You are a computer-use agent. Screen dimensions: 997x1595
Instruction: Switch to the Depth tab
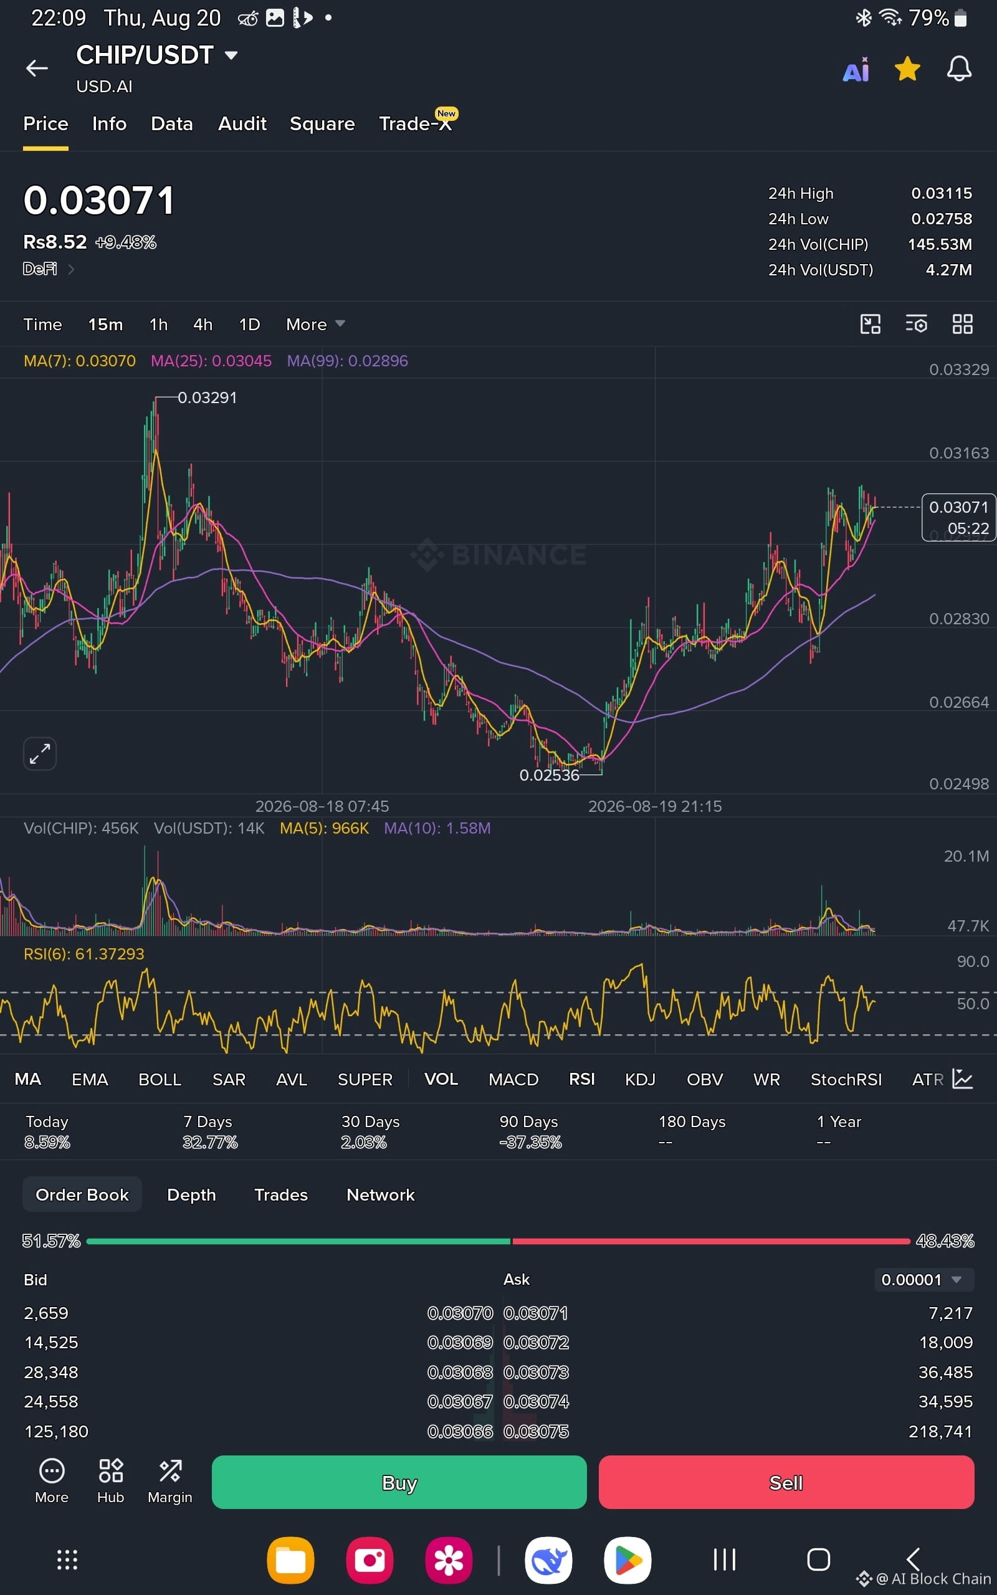191,1195
